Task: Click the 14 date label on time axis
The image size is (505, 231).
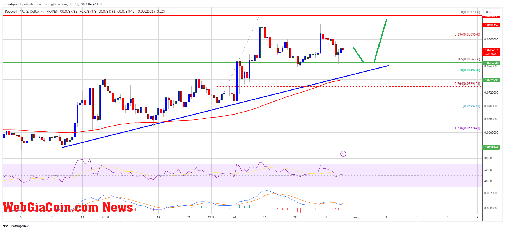Action: pyautogui.click(x=82, y=217)
